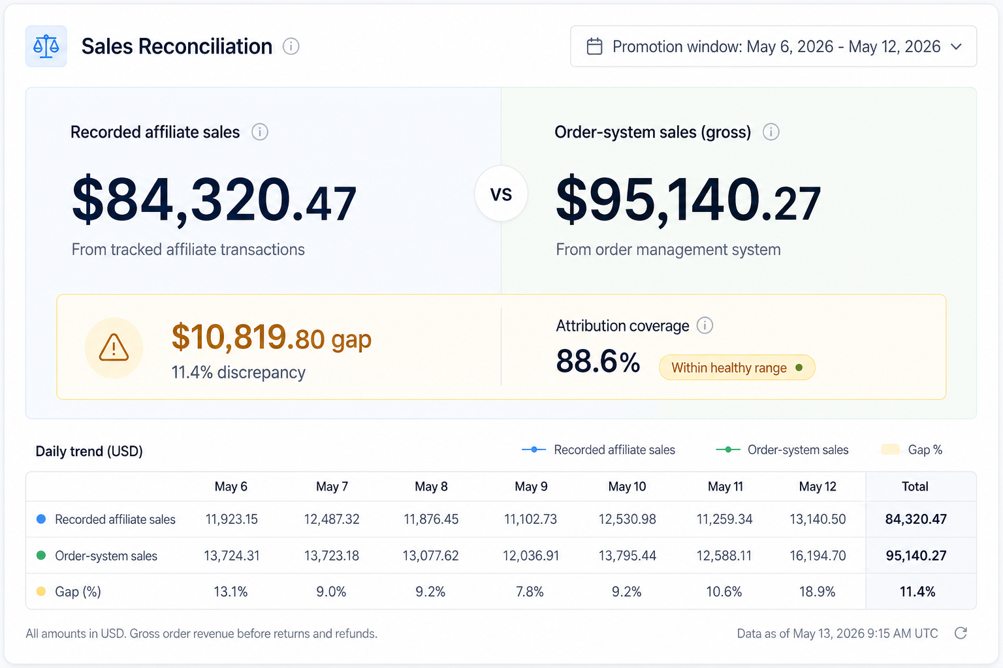Image resolution: width=1003 pixels, height=668 pixels.
Task: Click cell 12,036.91 for May 9
Action: coord(531,556)
